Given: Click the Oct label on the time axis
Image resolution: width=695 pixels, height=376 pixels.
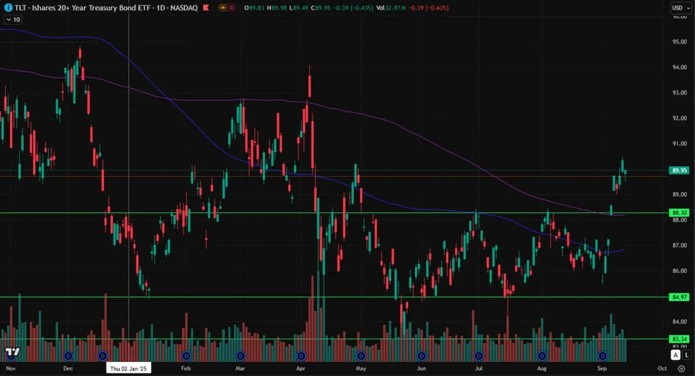Looking at the screenshot, I should (662, 368).
